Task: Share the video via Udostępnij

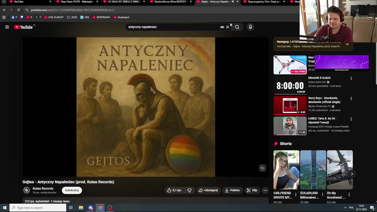Action: click(x=208, y=190)
